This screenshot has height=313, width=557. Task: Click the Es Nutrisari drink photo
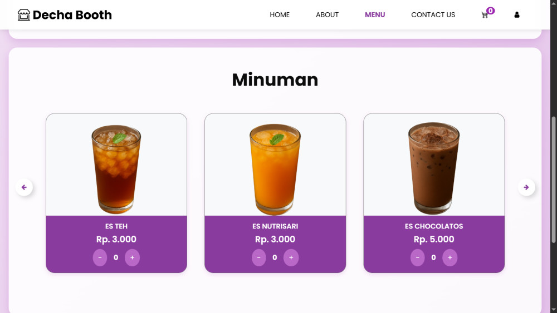pos(275,168)
